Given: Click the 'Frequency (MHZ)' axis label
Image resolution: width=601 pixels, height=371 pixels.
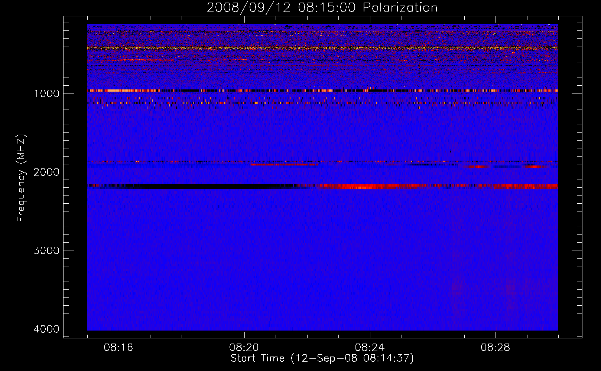Looking at the screenshot, I should coord(22,178).
